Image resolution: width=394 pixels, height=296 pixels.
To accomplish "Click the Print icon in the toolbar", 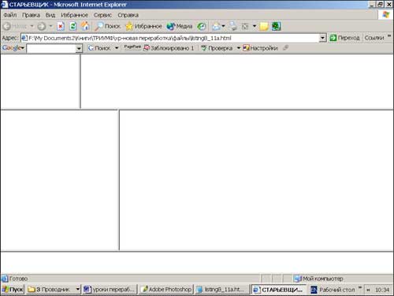I will 232,26.
